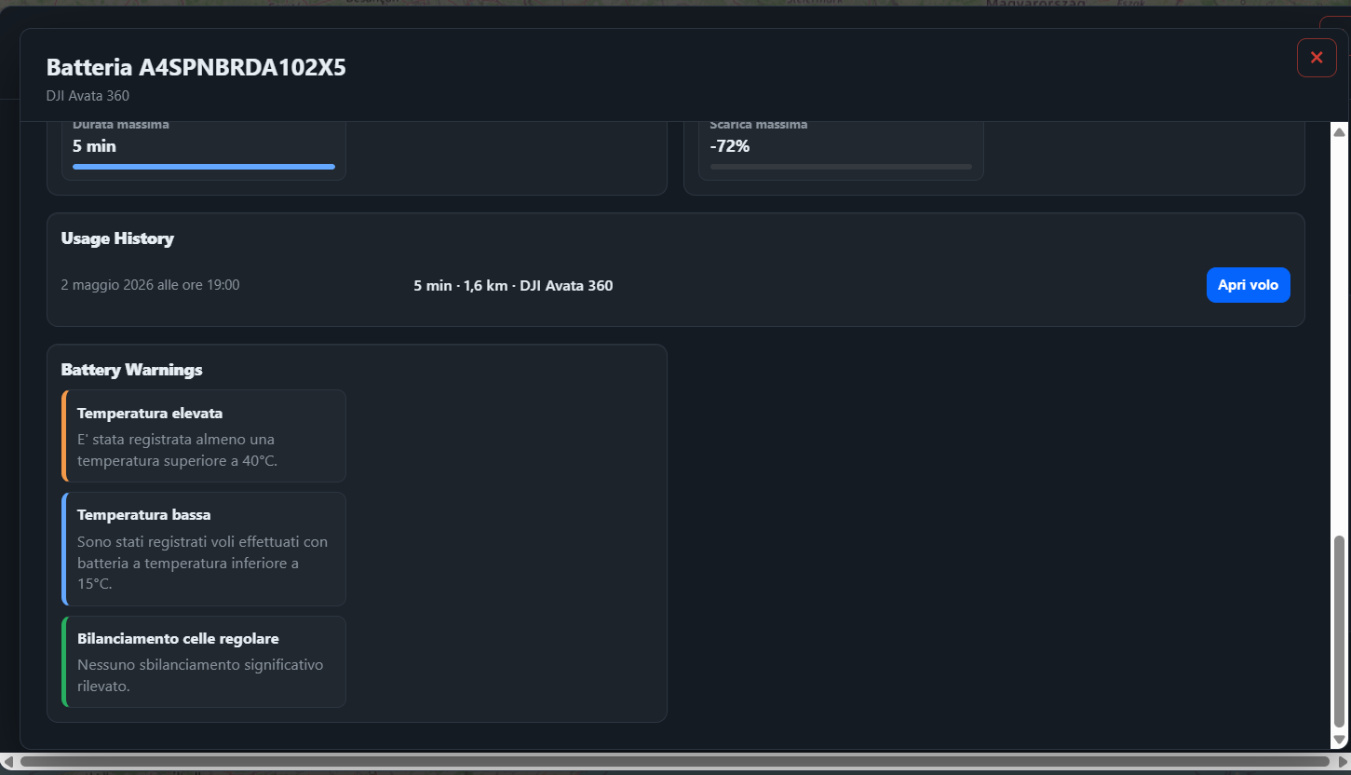Click the Battery Warnings heading
This screenshot has width=1351, height=775.
(132, 370)
